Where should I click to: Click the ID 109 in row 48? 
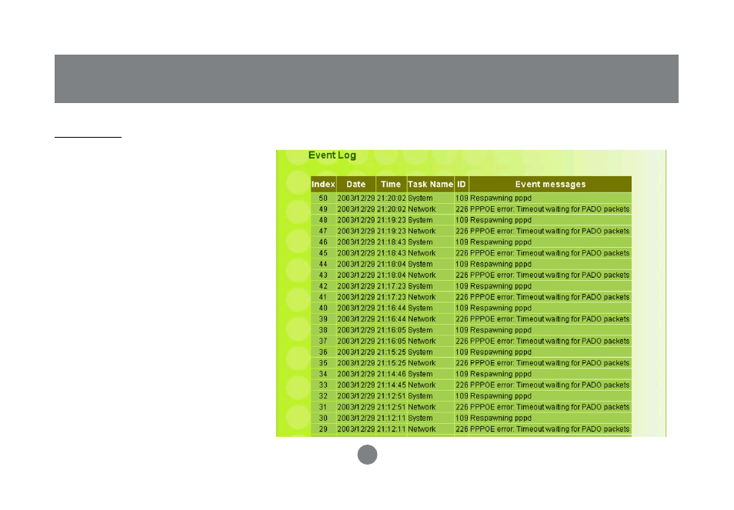click(x=462, y=220)
